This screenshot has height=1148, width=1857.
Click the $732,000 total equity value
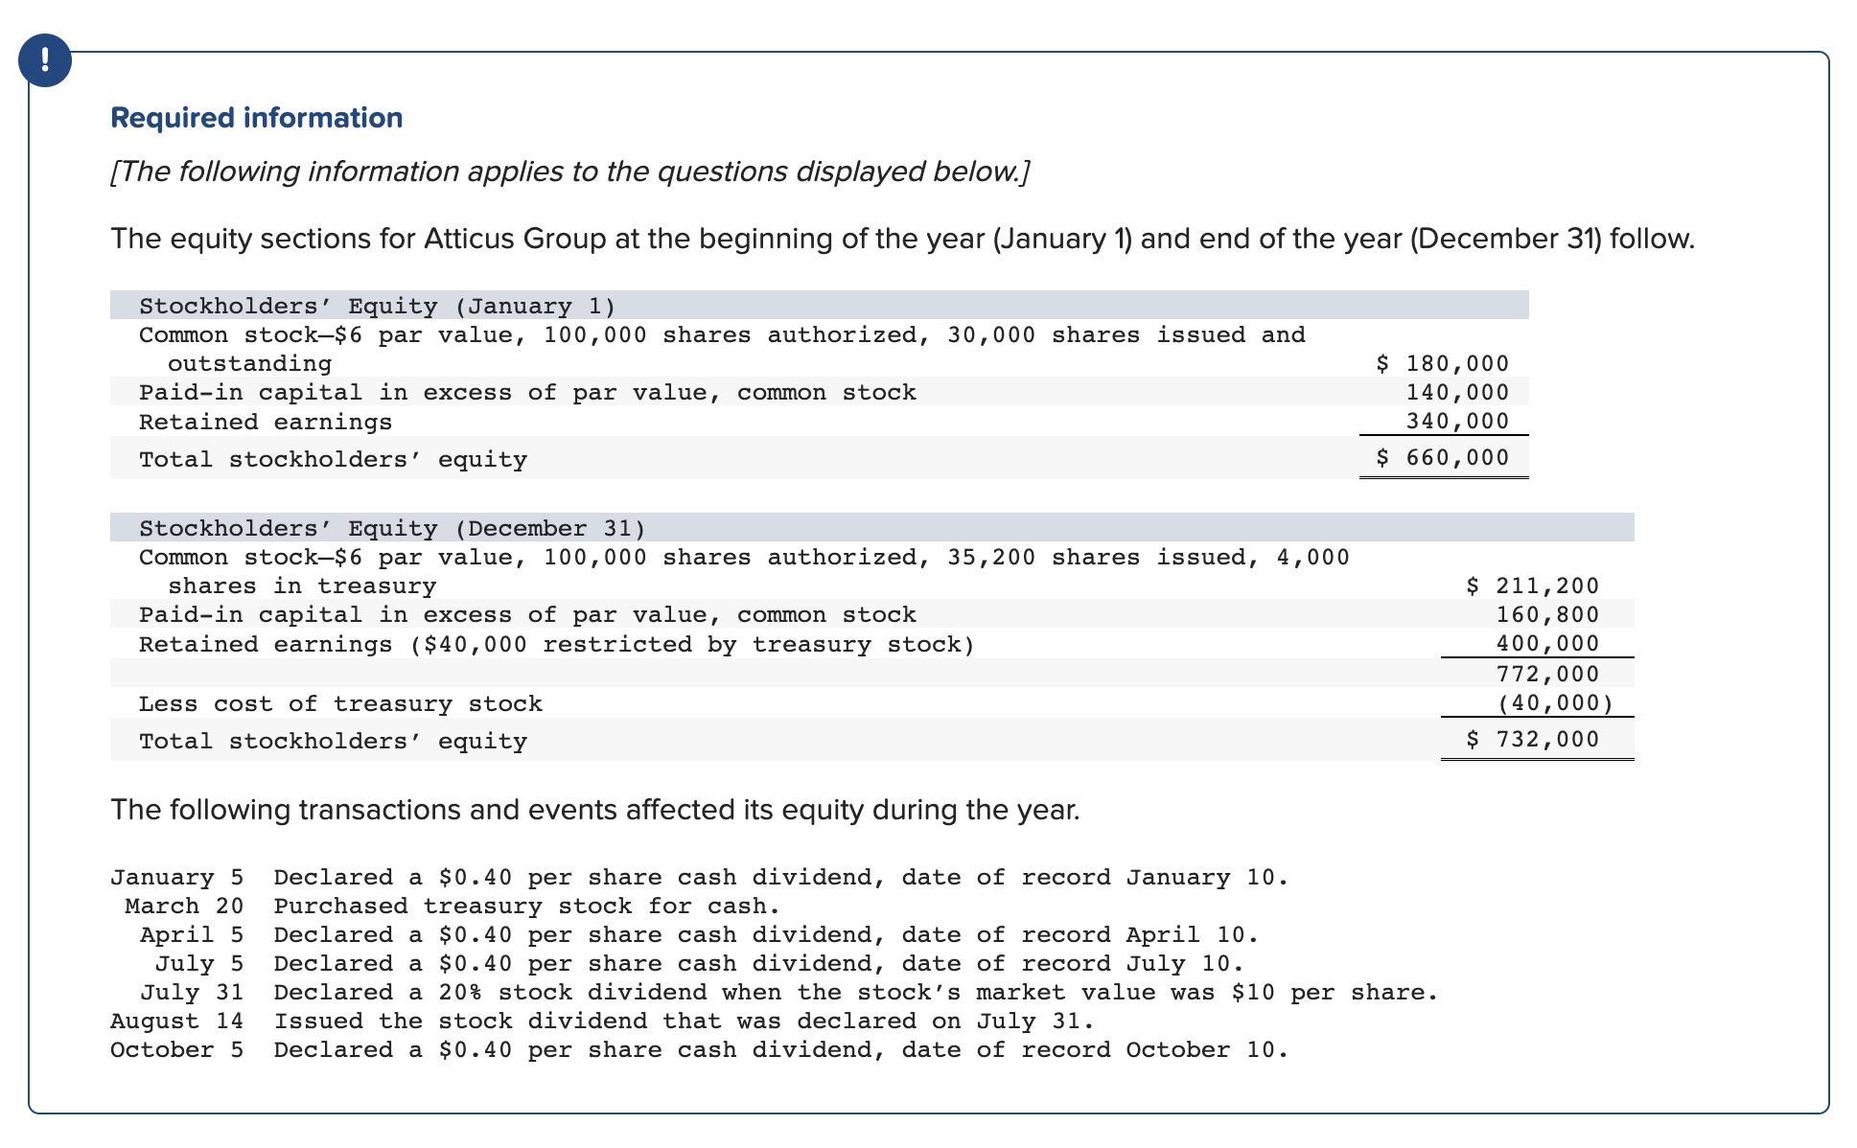click(x=1532, y=739)
